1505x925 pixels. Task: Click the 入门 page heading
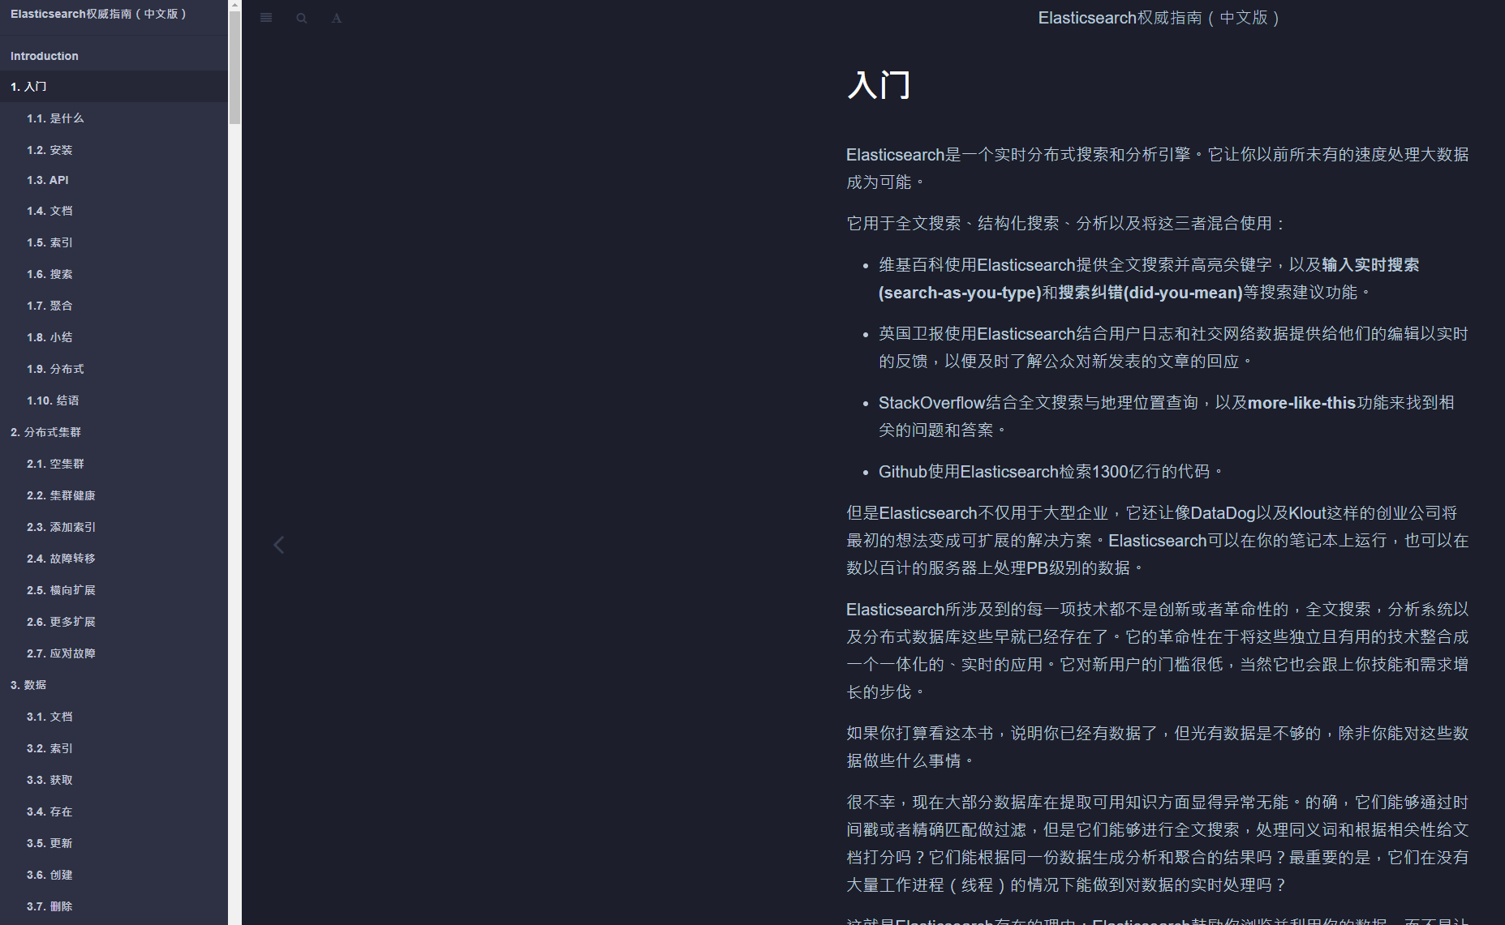[x=879, y=85]
